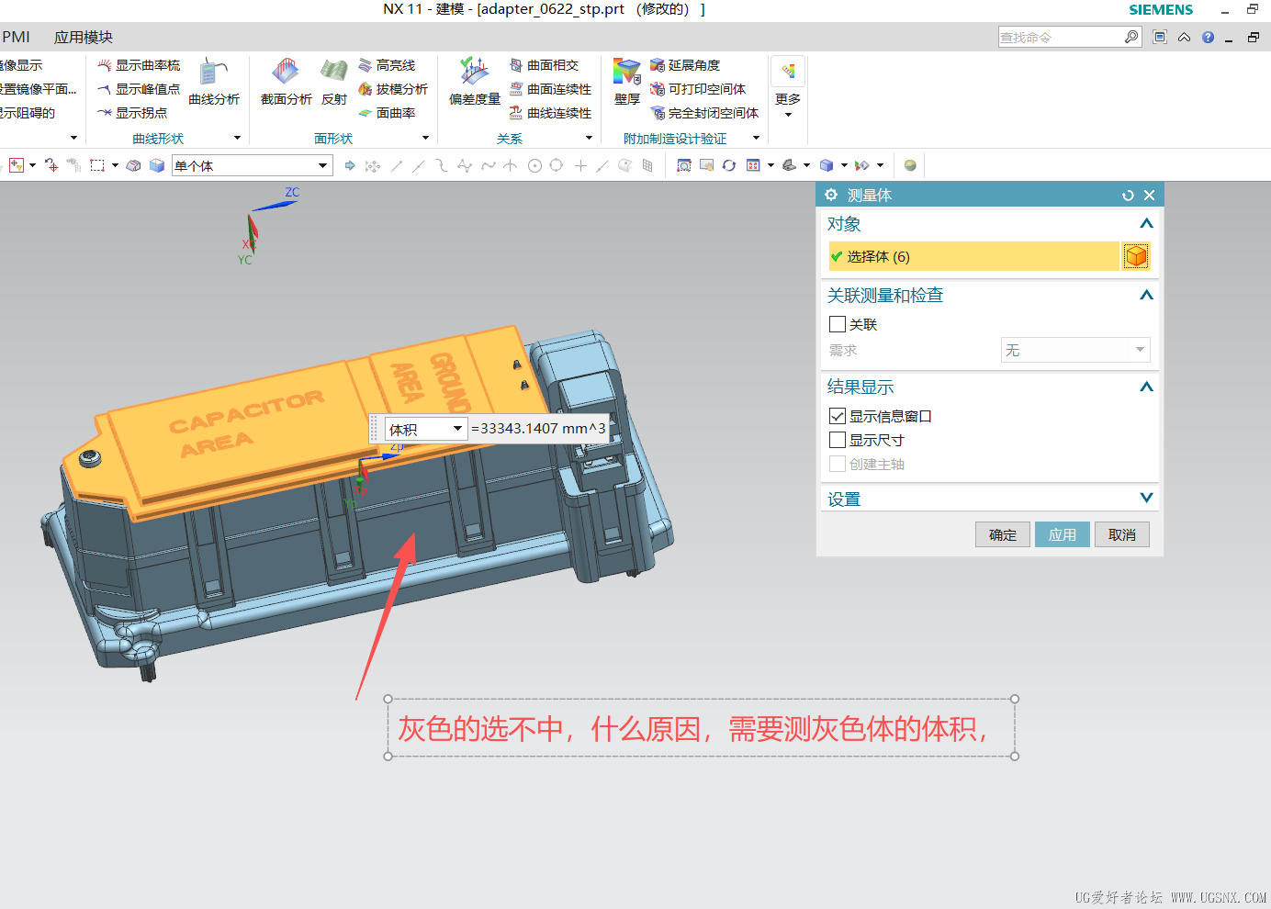Click the 曲线分析 curve analysis icon
This screenshot has height=909, width=1271.
pyautogui.click(x=214, y=81)
